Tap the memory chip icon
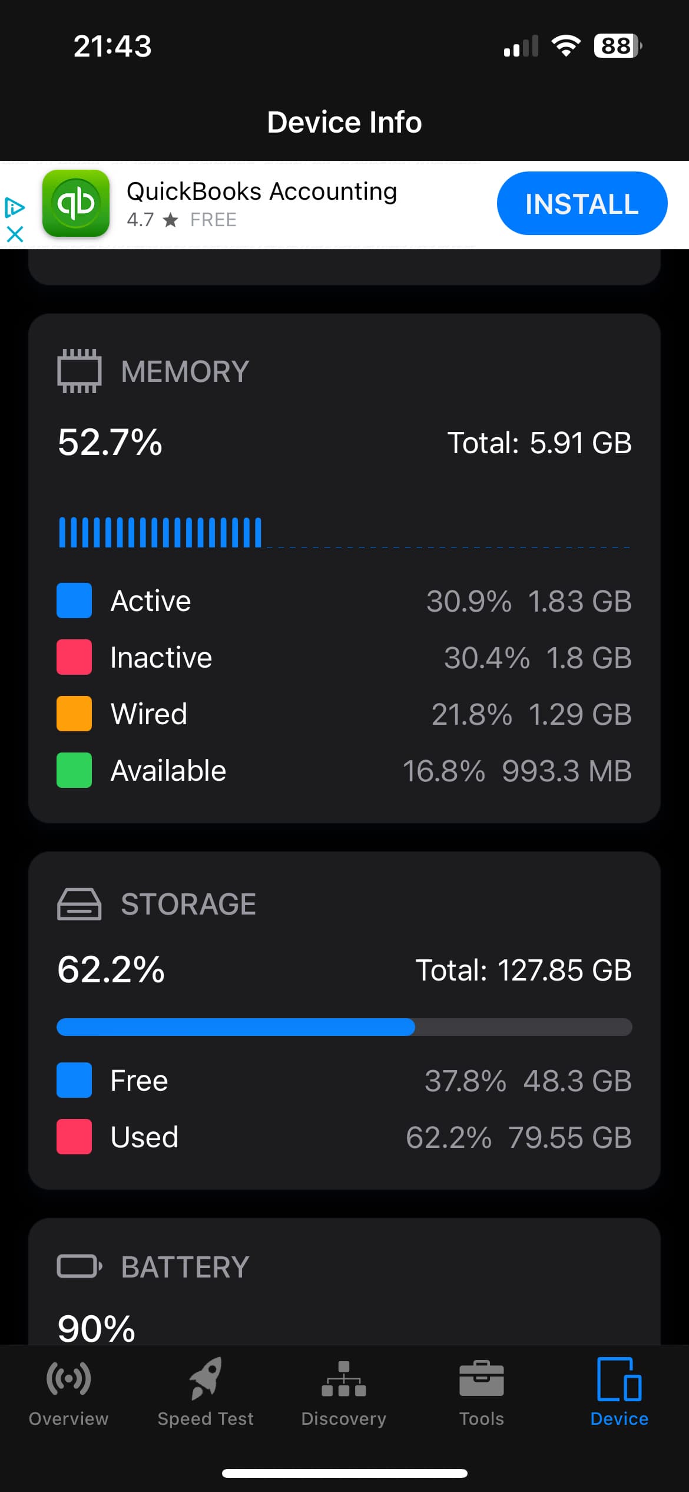This screenshot has width=689, height=1492. (x=79, y=371)
